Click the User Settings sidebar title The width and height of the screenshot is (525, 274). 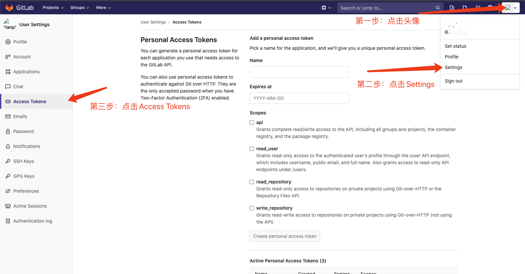[34, 25]
